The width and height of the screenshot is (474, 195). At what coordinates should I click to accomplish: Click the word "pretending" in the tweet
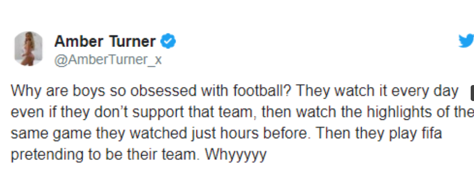click(x=48, y=155)
